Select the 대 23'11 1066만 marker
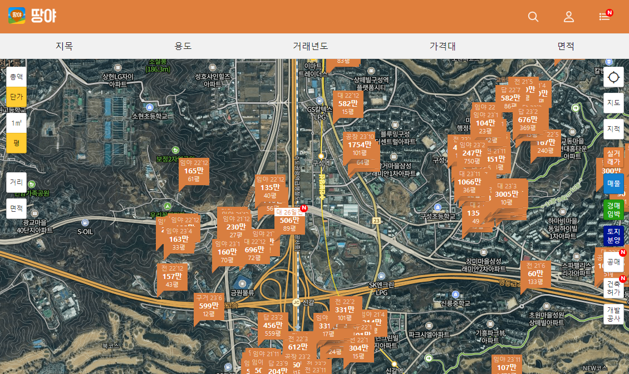This screenshot has width=629, height=374. tap(469, 182)
